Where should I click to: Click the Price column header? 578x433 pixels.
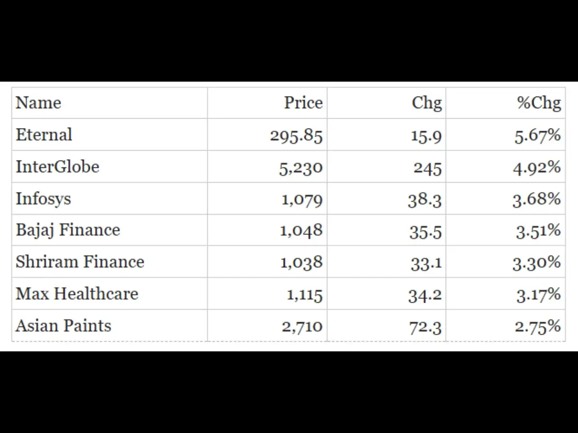(x=303, y=103)
